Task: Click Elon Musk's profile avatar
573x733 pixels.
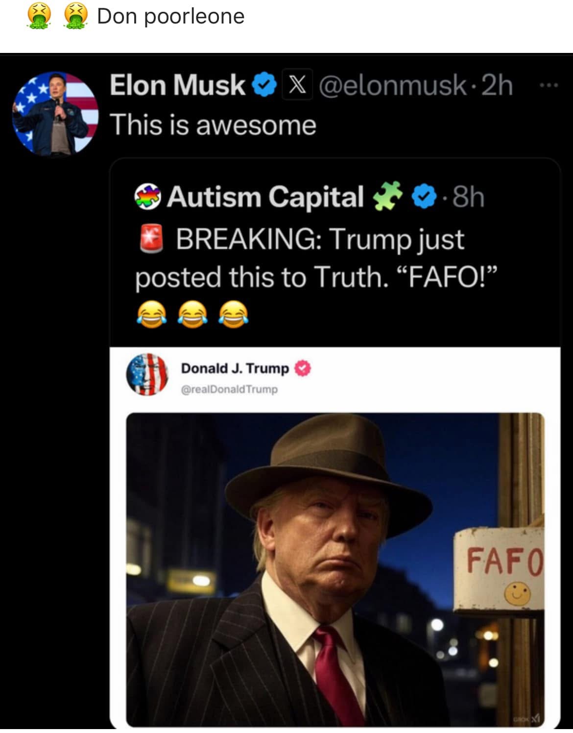Action: coord(55,114)
